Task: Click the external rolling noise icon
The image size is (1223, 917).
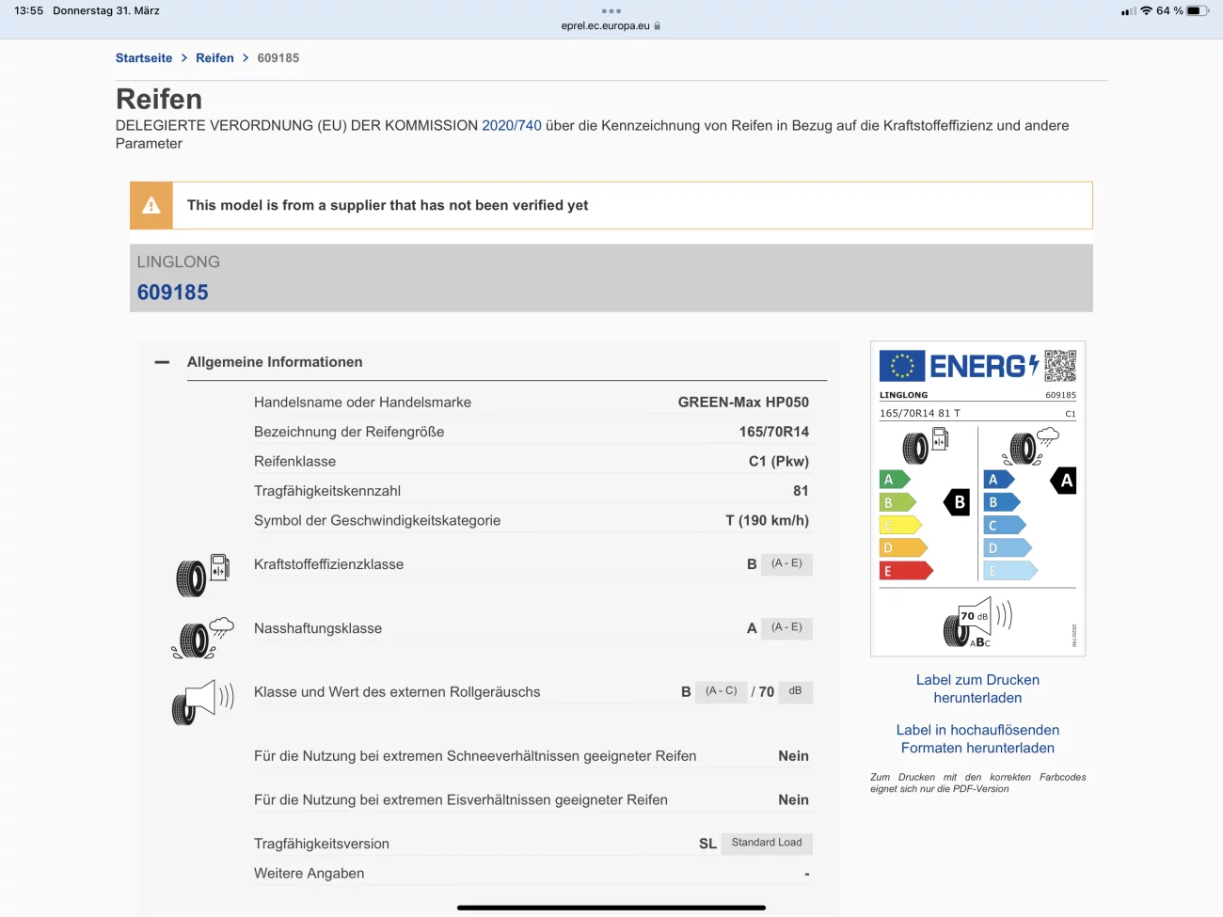Action: (202, 702)
